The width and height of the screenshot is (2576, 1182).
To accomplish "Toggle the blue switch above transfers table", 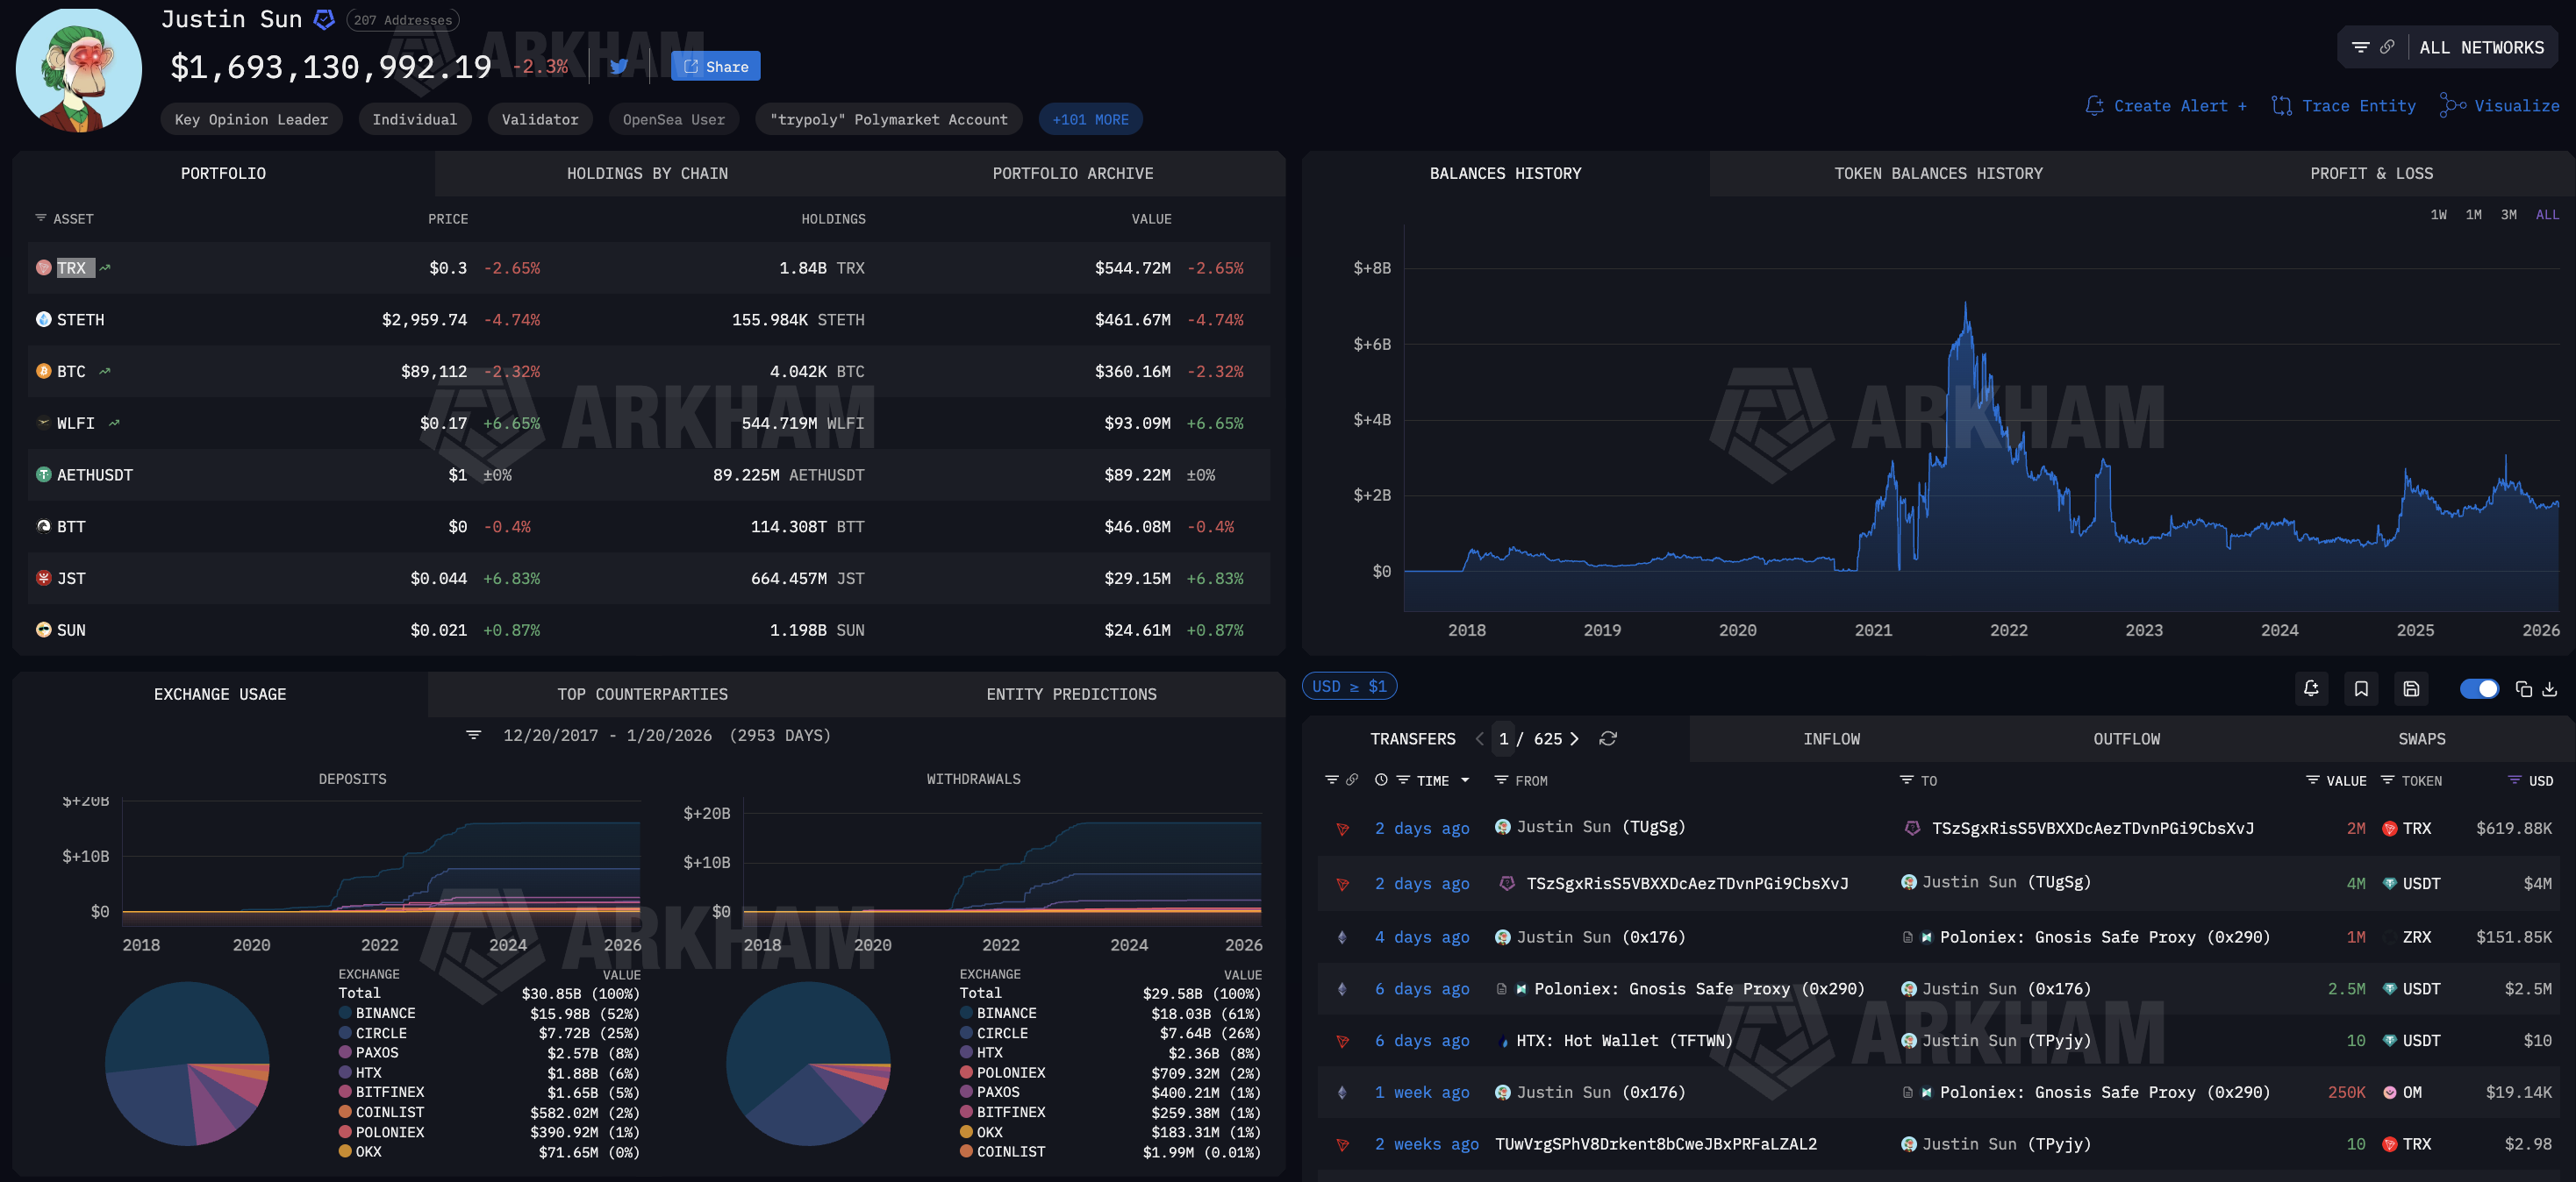I will (x=2479, y=688).
